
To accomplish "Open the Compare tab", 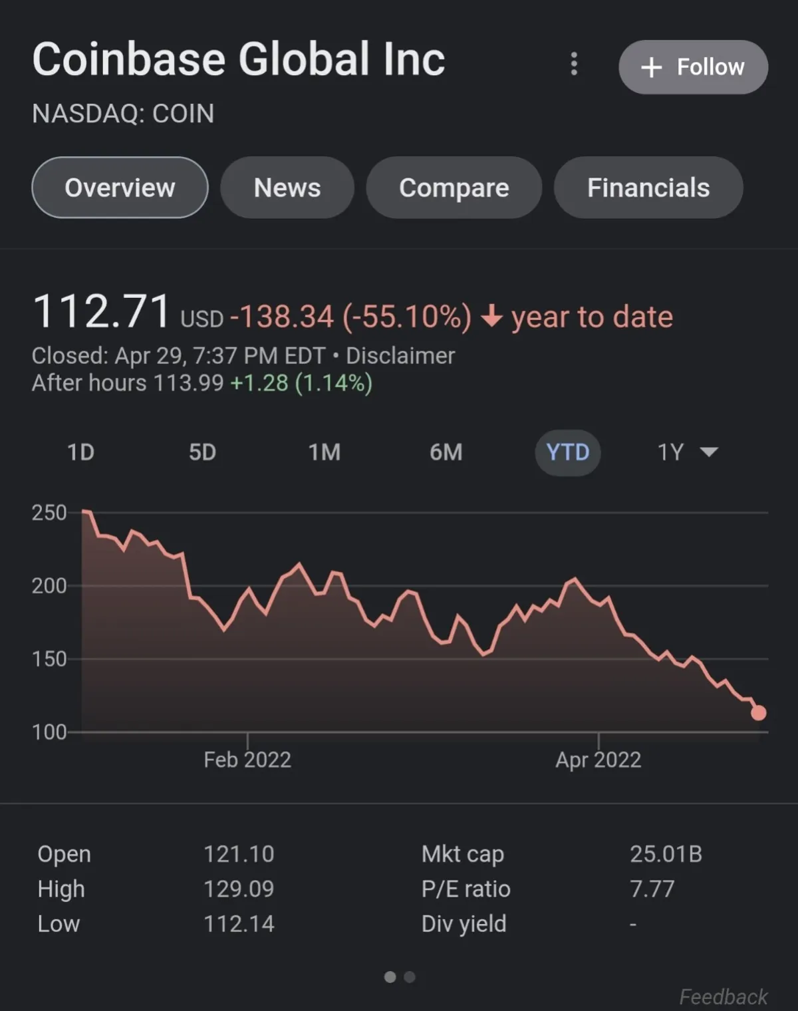I will pyautogui.click(x=454, y=188).
